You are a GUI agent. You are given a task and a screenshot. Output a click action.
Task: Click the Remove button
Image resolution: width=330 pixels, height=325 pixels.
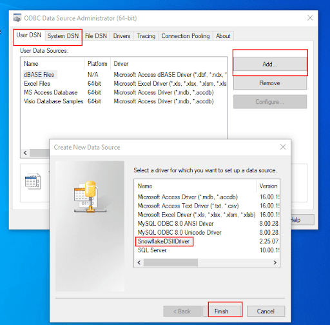pyautogui.click(x=270, y=83)
